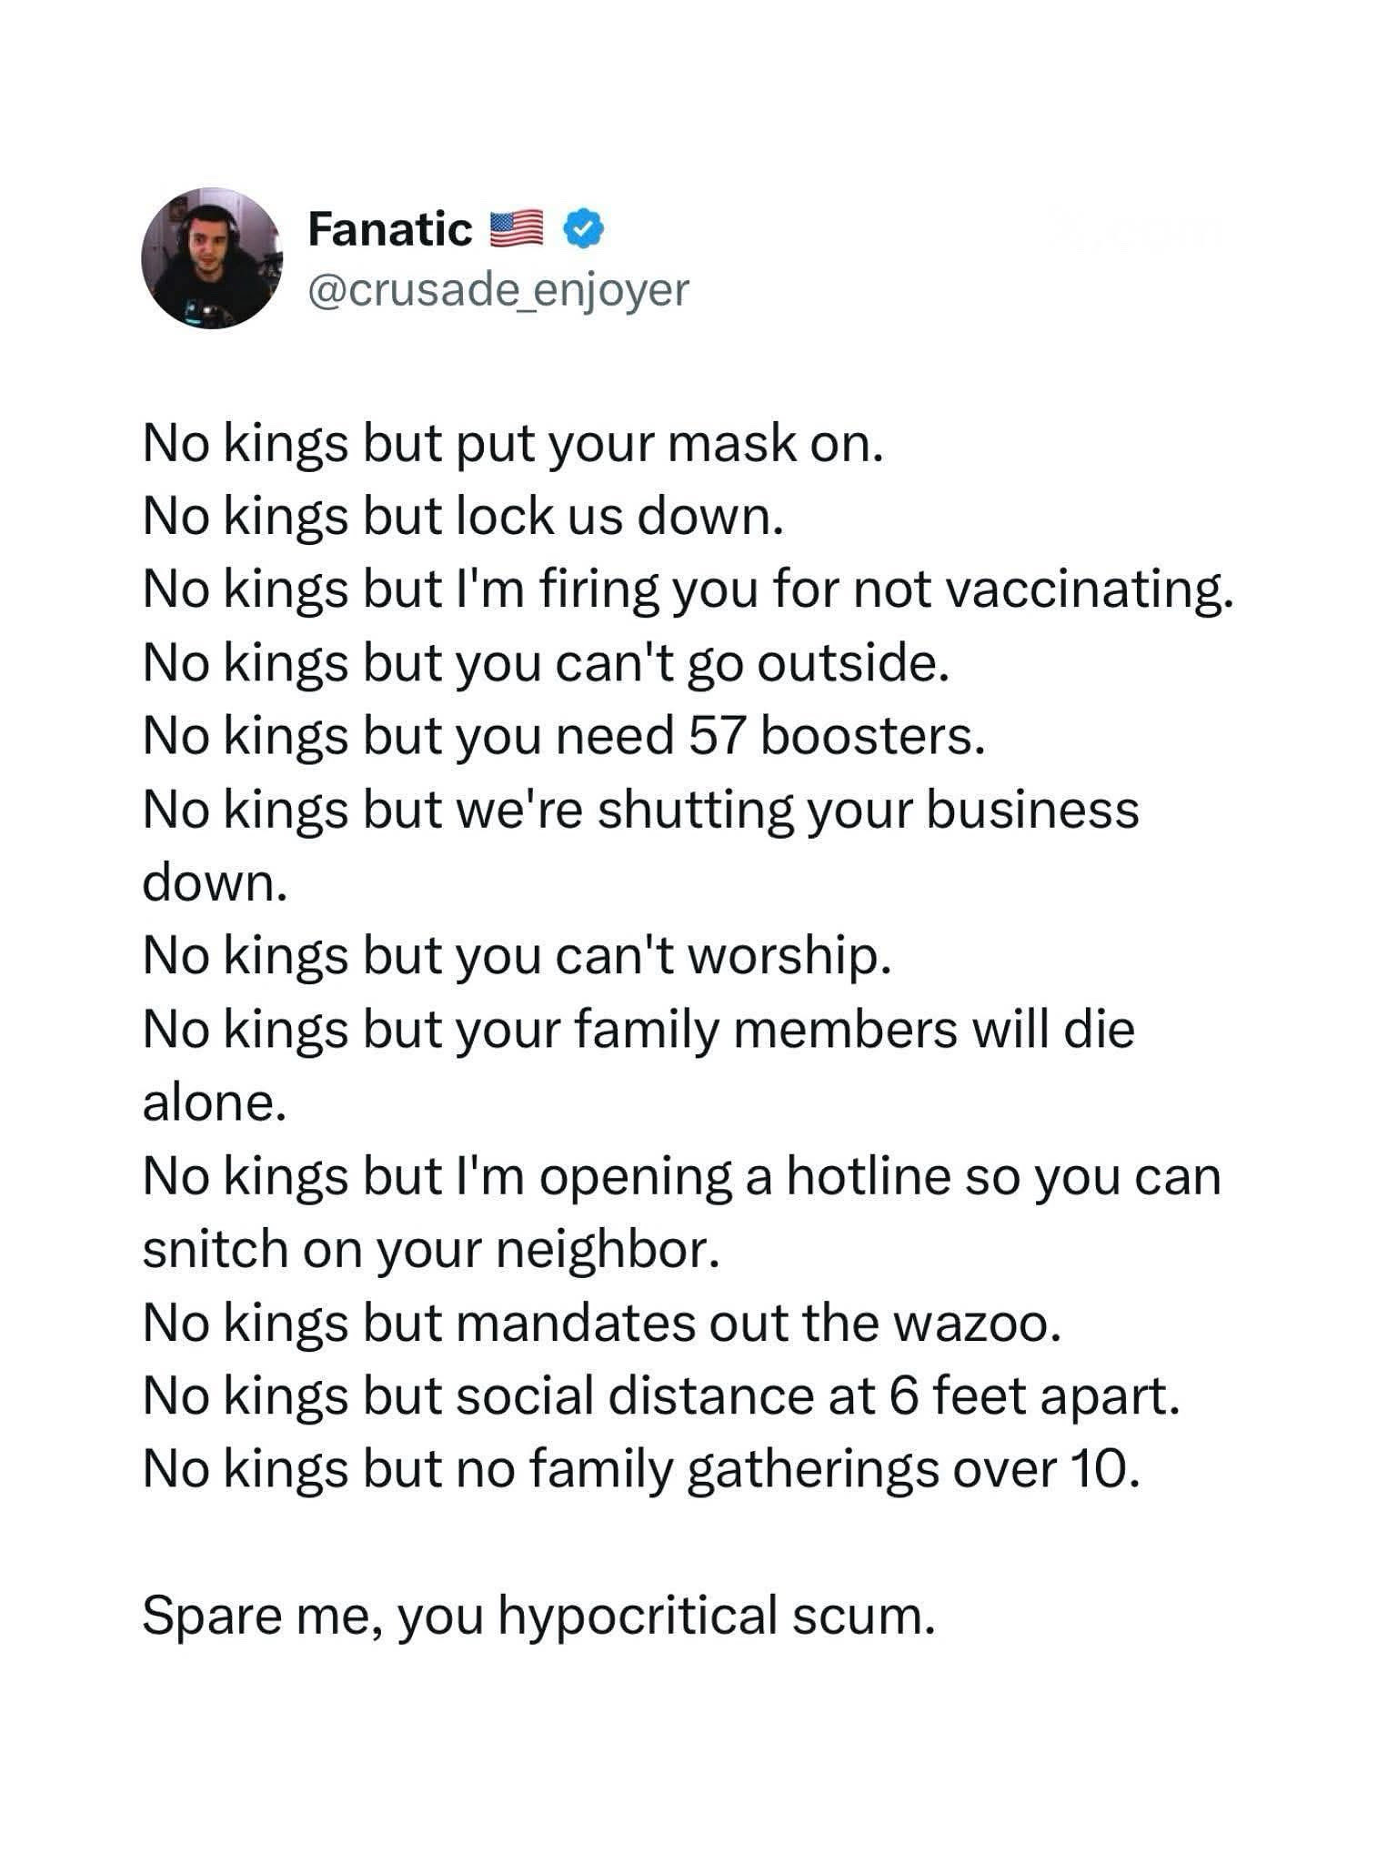Click the 'family members will die' line
The width and height of the screenshot is (1397, 1863).
click(638, 1030)
